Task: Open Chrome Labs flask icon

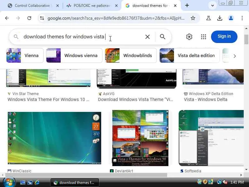Action: 209,18
